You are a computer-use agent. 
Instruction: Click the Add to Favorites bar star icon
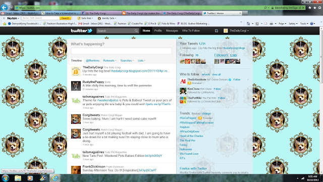5,24
